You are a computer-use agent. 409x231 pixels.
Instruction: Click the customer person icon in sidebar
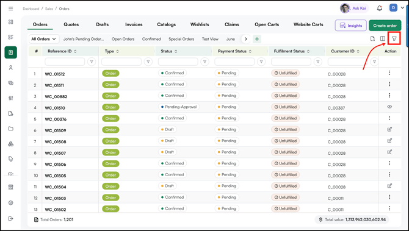coord(11,68)
